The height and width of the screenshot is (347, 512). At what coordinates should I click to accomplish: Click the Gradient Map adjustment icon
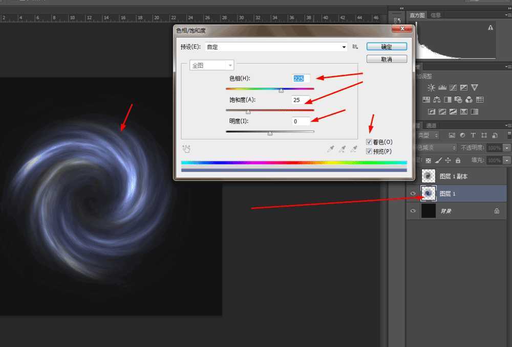tap(475, 111)
